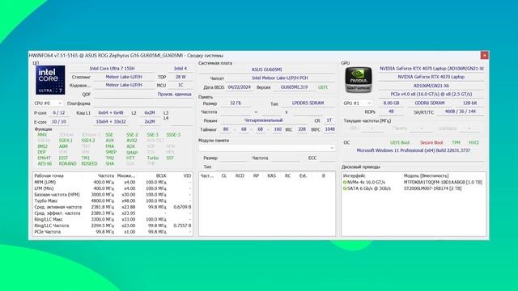
Task: Click the UEFI label next to BIOS version
Action: [323, 87]
